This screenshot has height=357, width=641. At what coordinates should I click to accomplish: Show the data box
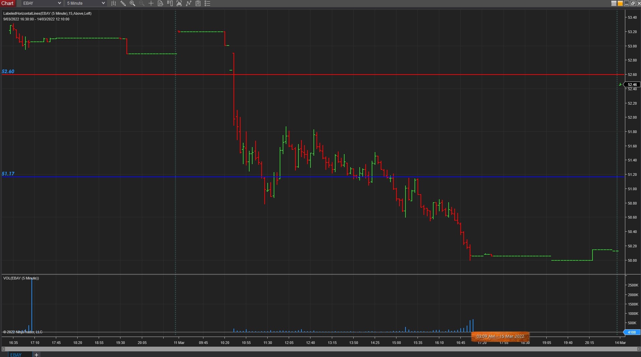(161, 3)
